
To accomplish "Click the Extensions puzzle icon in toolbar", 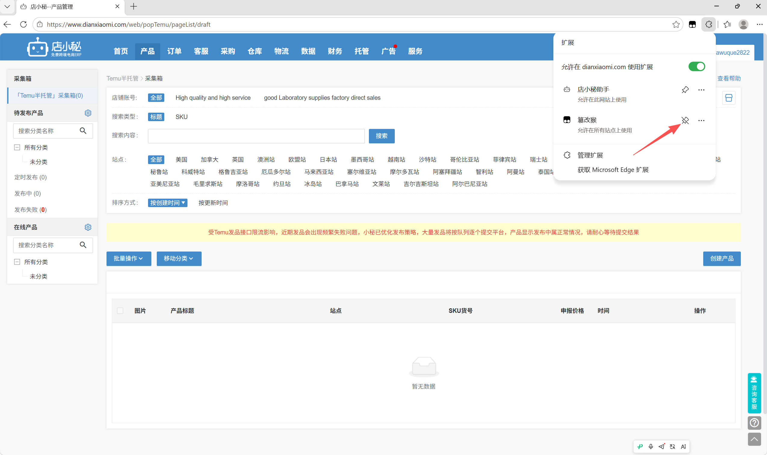I will pyautogui.click(x=709, y=25).
